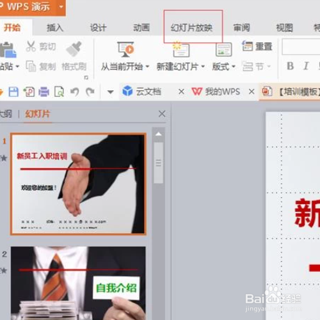Image resolution: width=320 pixels, height=320 pixels.
Task: Click the open folder icon in quick toolbar
Action: click(1, 92)
